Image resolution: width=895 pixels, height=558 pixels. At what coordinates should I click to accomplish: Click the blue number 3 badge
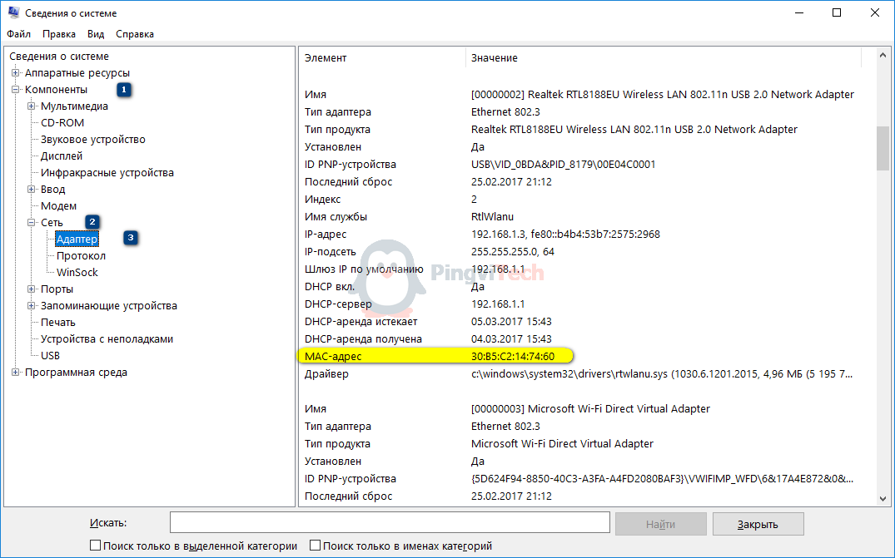tap(131, 239)
